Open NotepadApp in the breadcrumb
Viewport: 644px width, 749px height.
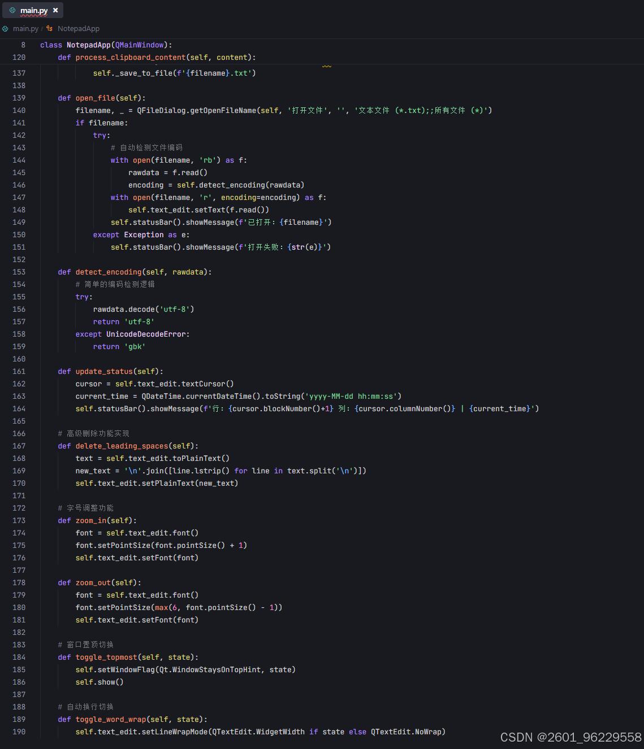tap(79, 28)
